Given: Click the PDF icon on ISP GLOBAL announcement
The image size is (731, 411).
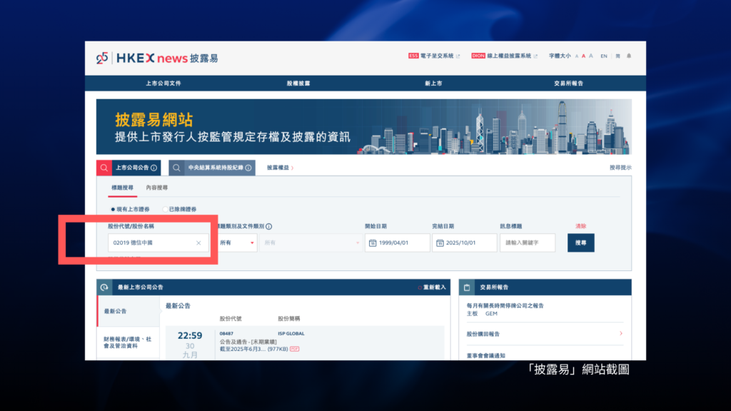Looking at the screenshot, I should [x=294, y=349].
